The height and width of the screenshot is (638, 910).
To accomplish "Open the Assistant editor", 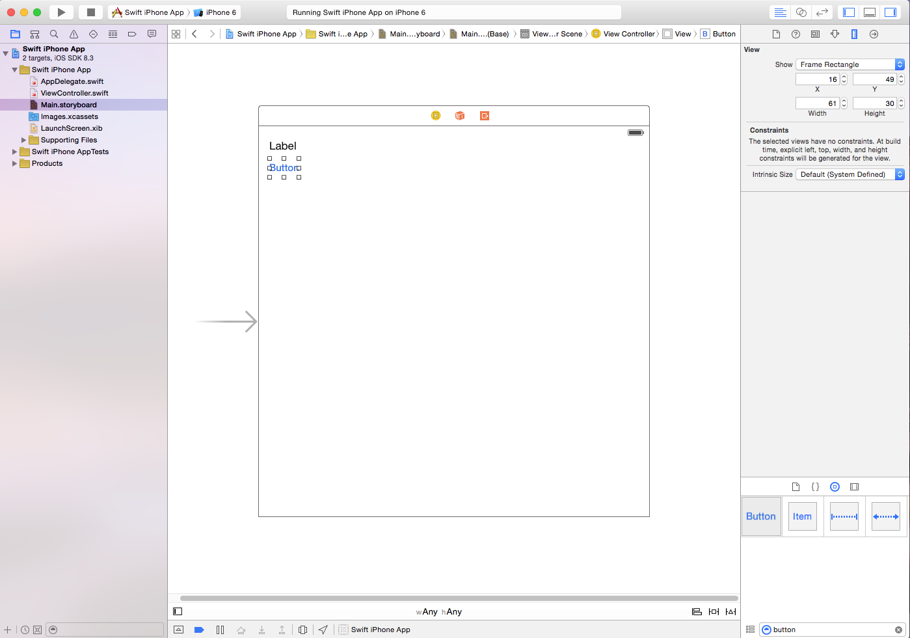I will point(801,12).
